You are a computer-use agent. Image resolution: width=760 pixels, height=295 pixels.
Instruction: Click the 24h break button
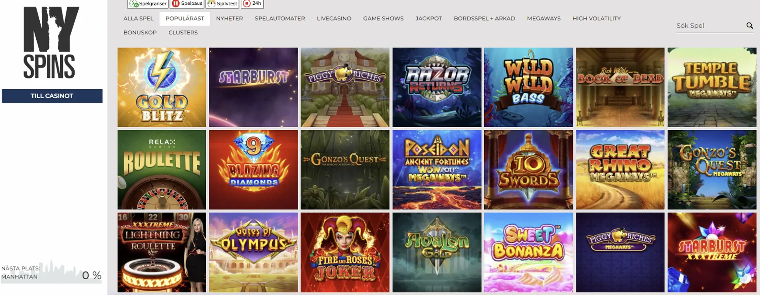coord(252,3)
